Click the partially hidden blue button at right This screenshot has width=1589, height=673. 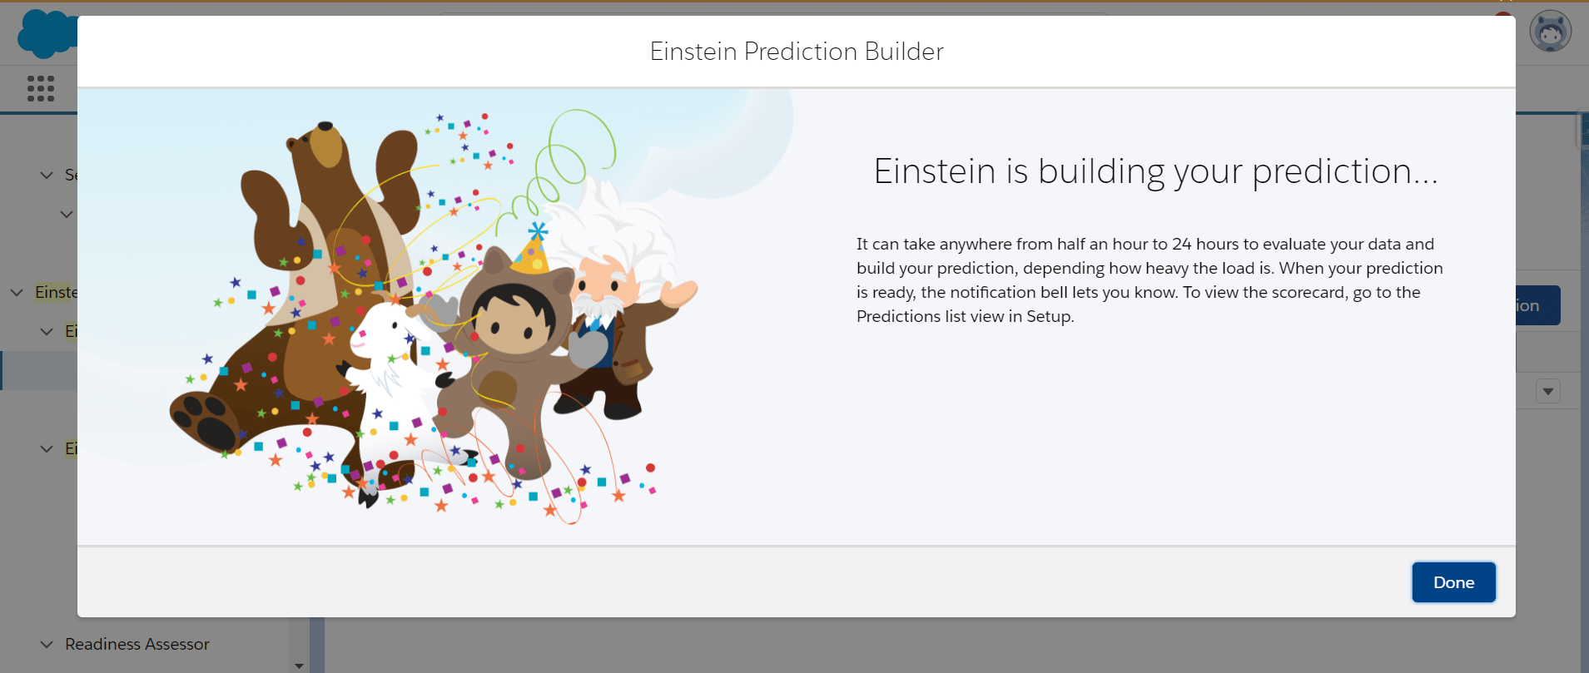[1537, 305]
